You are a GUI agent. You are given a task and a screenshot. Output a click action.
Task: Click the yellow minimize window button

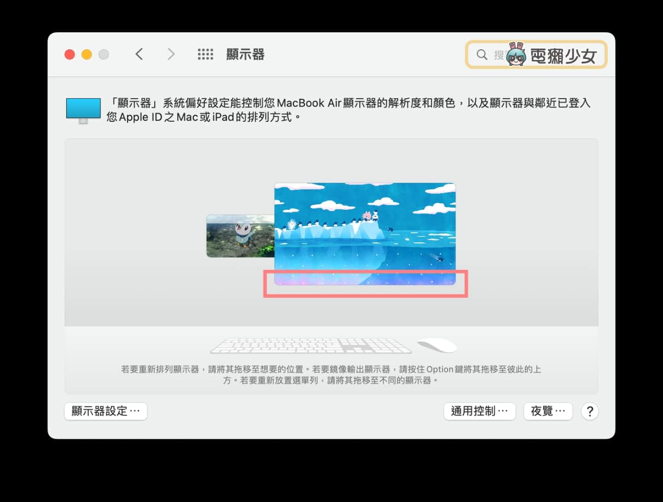tap(87, 54)
